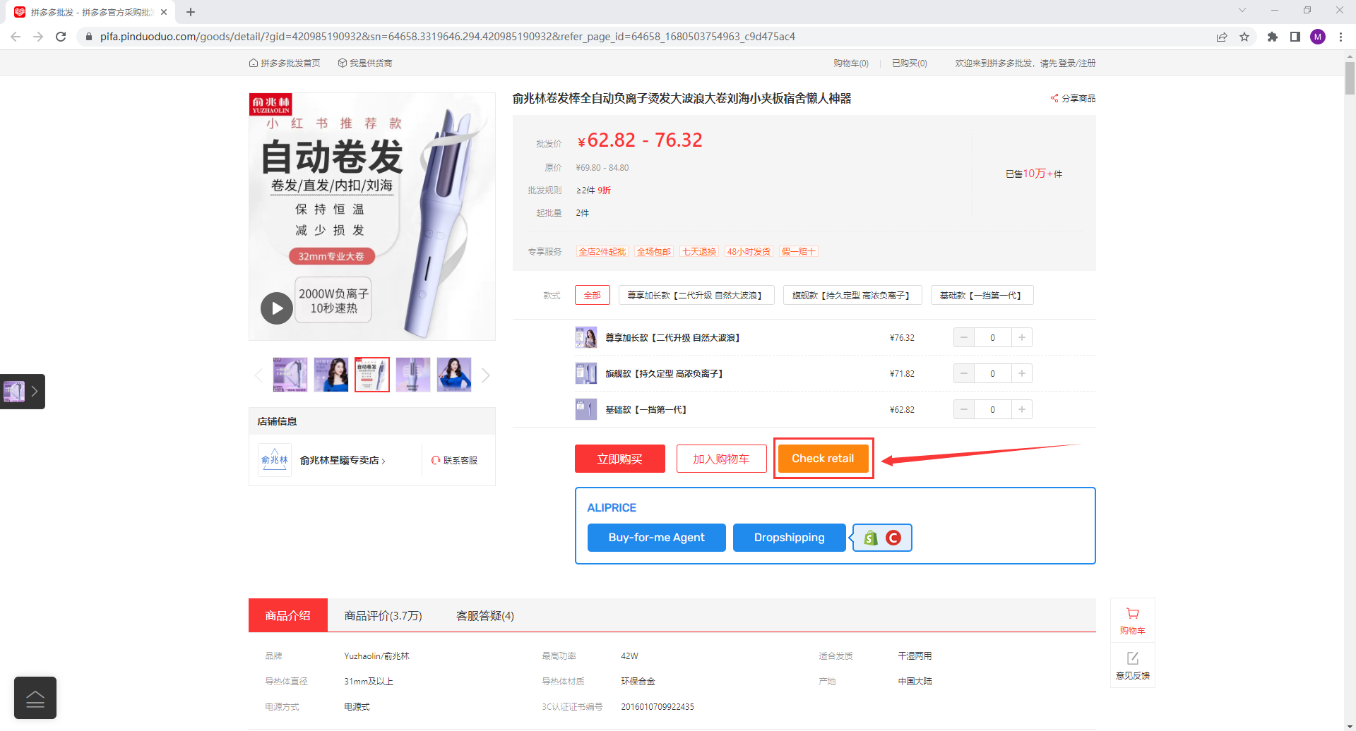
Task: Open the browser extensions puzzle icon
Action: click(x=1273, y=37)
